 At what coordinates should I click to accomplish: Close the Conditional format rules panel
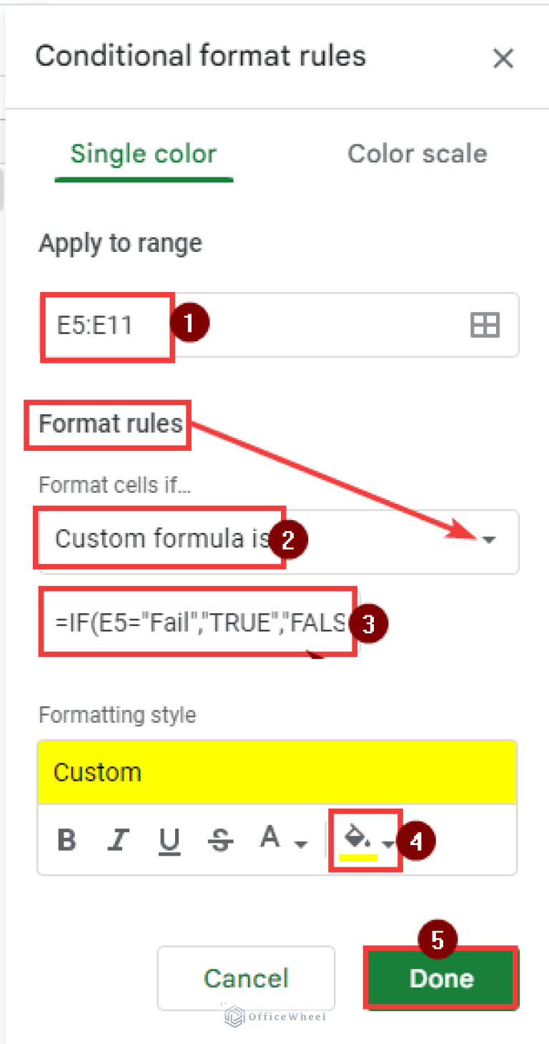click(503, 59)
